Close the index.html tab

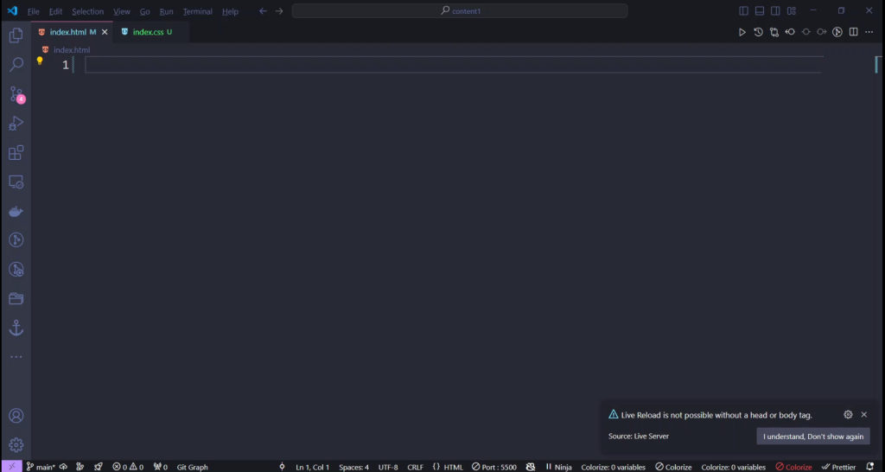(105, 32)
